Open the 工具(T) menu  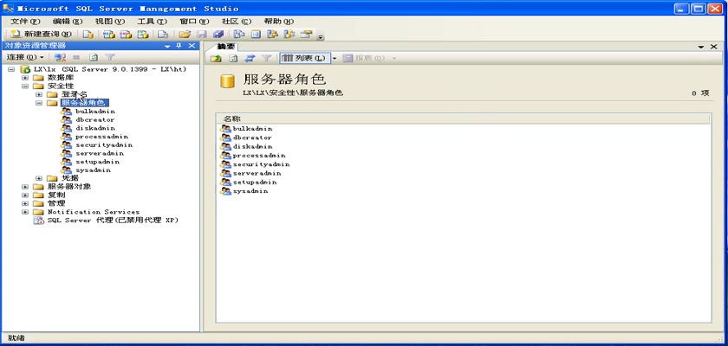(x=152, y=22)
